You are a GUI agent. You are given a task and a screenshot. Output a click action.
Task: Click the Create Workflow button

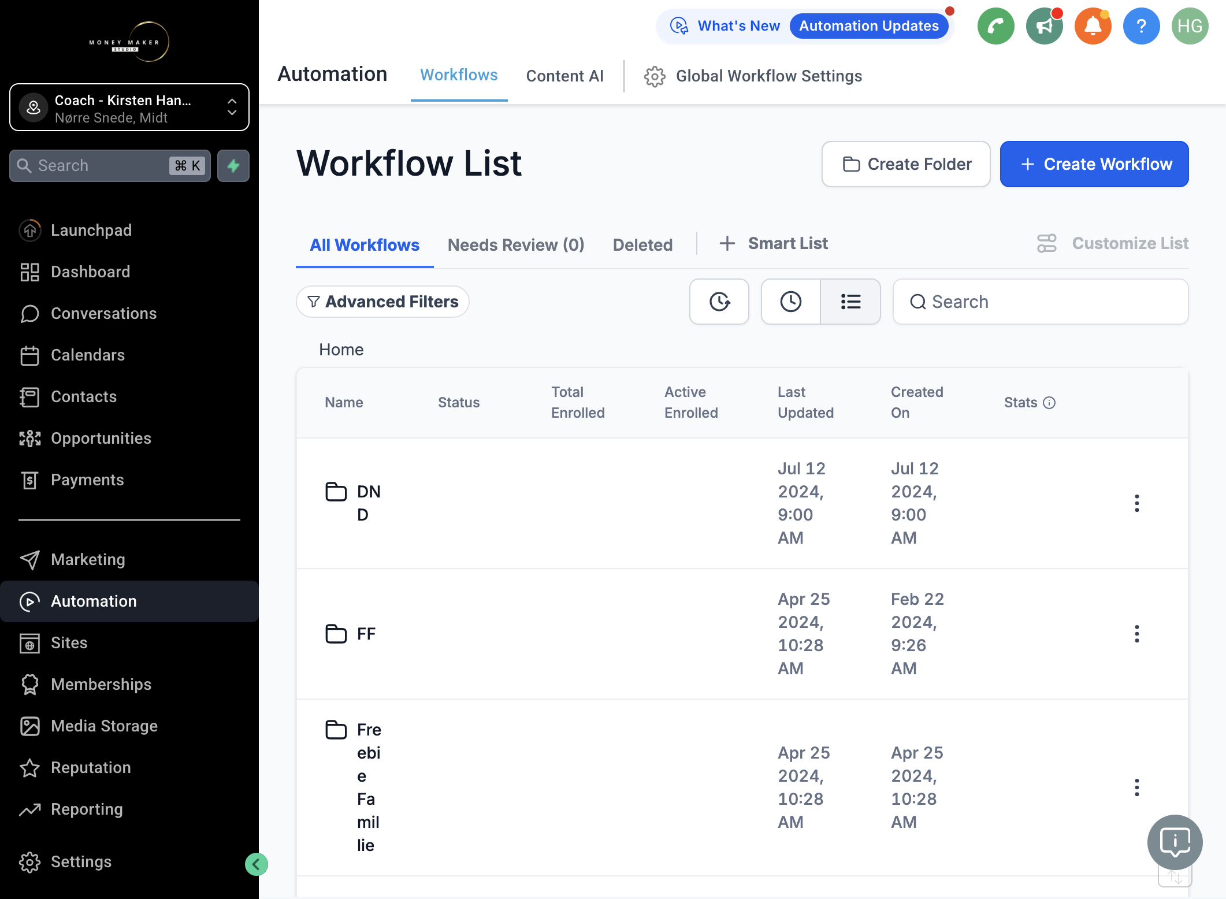click(1094, 164)
